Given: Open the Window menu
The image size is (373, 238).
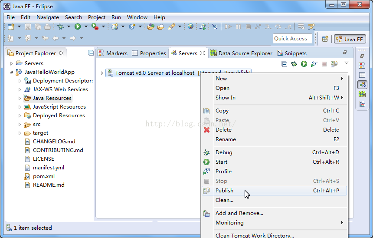Looking at the screenshot, I should [137, 17].
